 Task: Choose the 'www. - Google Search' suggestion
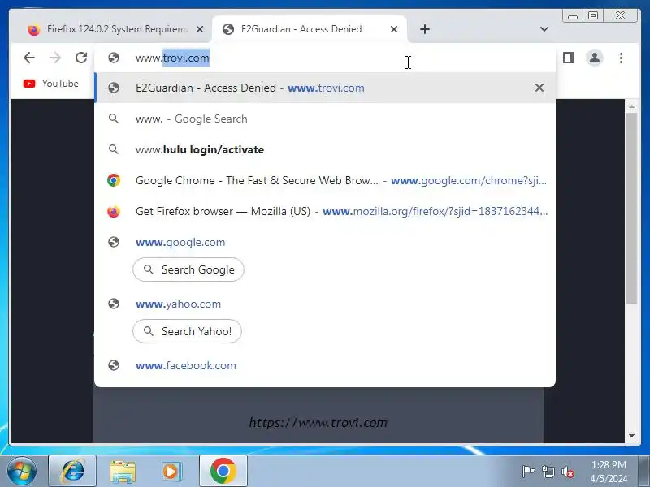pyautogui.click(x=325, y=119)
